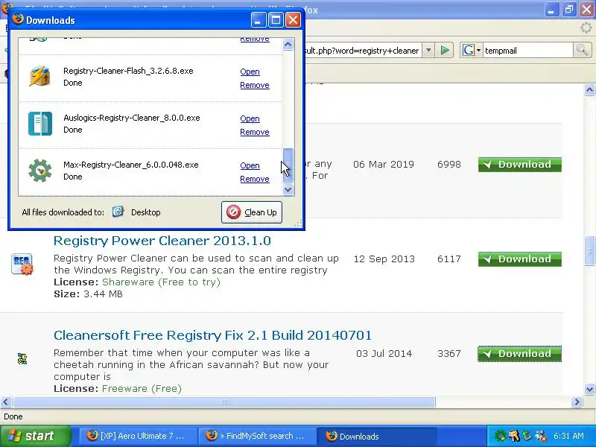The image size is (596, 447).
Task: Open Auslogics-Registry-Cleaner_8.0.0.exe download
Action: pos(250,118)
